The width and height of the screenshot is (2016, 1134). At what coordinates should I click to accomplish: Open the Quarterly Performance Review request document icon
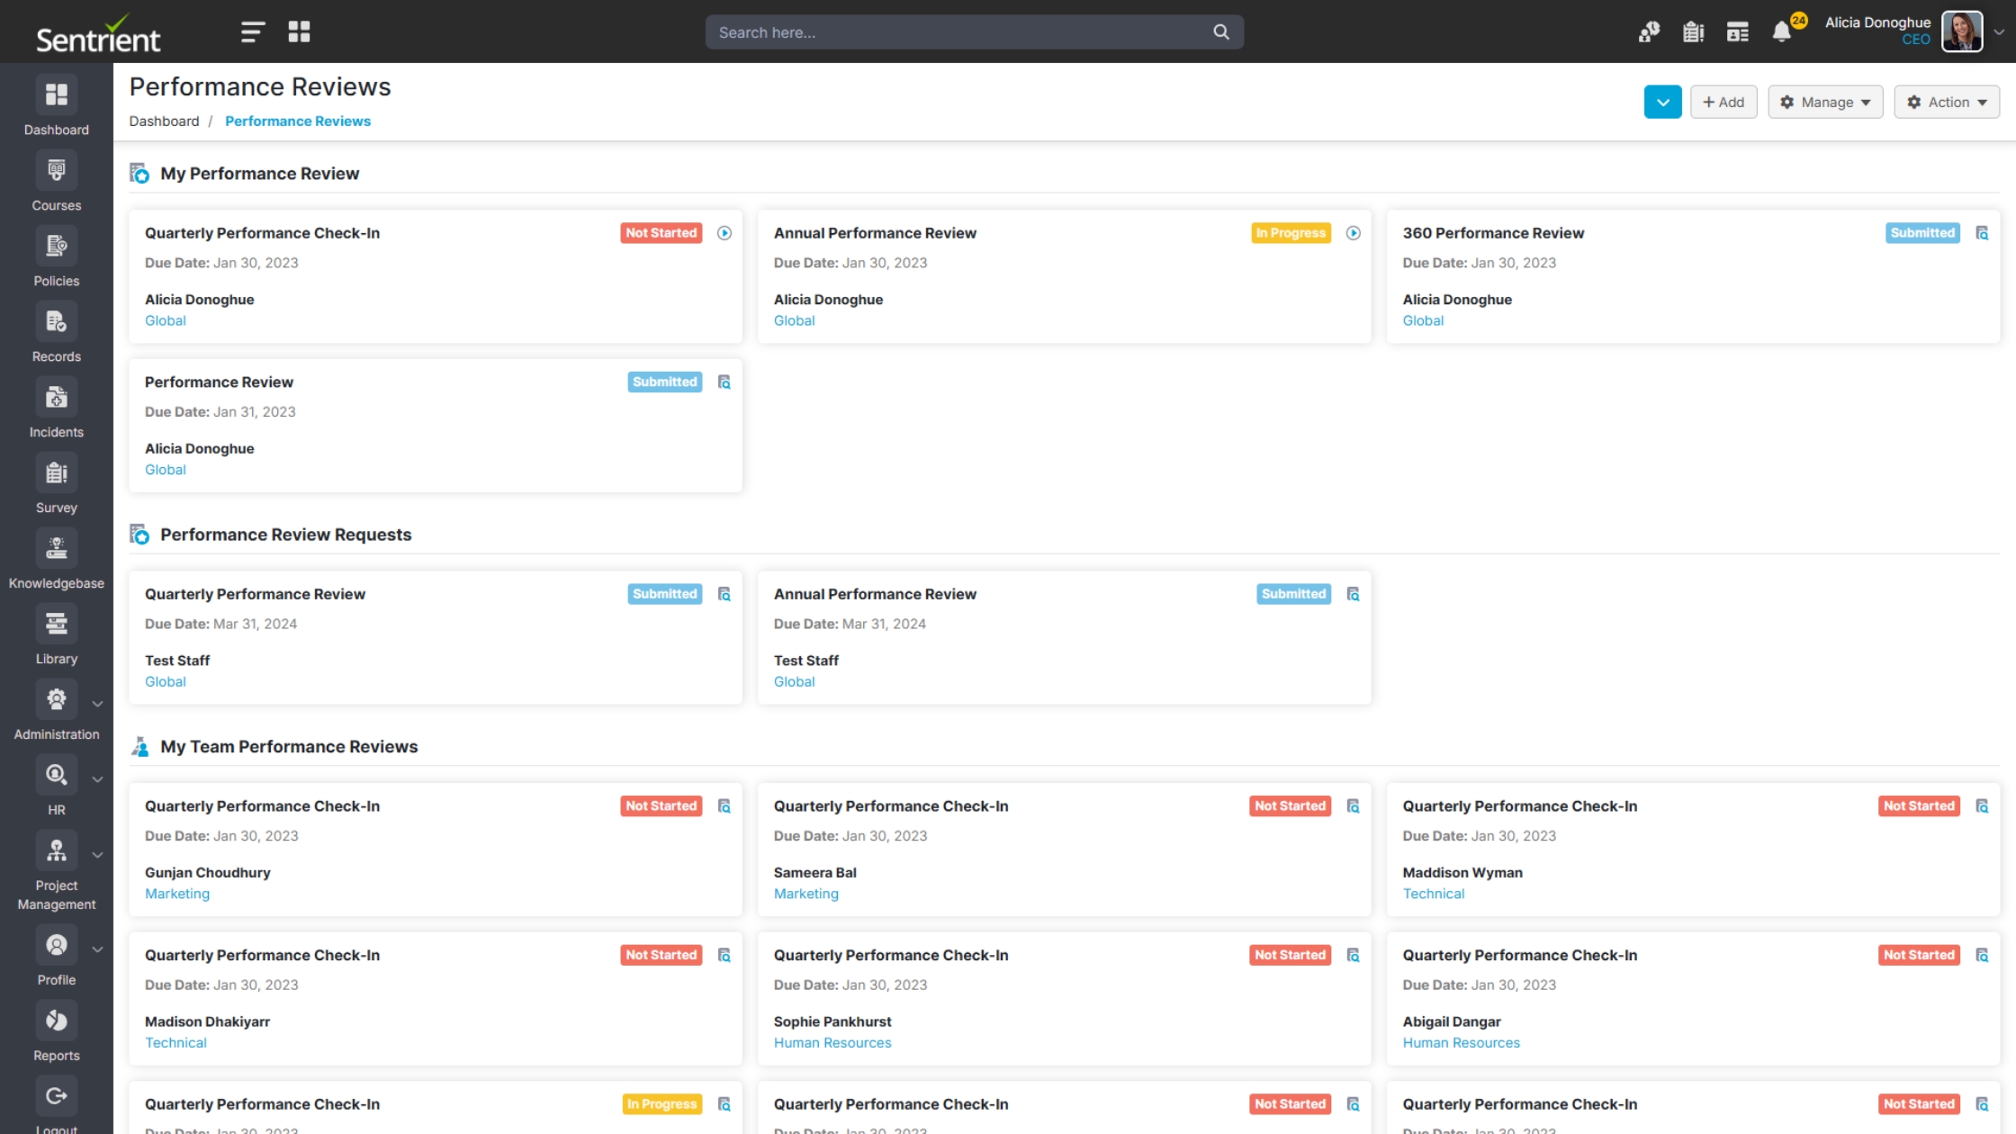click(x=724, y=594)
